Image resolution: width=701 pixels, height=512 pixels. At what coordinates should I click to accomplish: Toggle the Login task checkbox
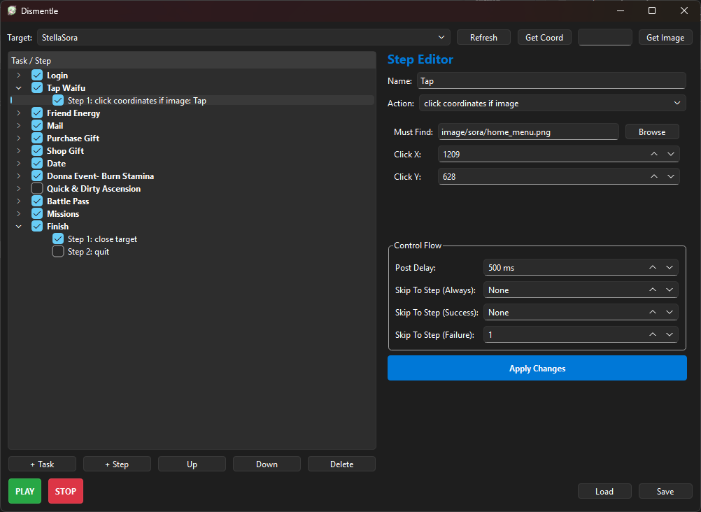[37, 75]
